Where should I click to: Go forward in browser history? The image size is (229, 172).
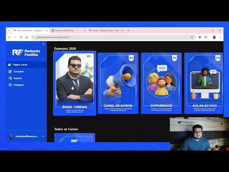click(x=15, y=37)
